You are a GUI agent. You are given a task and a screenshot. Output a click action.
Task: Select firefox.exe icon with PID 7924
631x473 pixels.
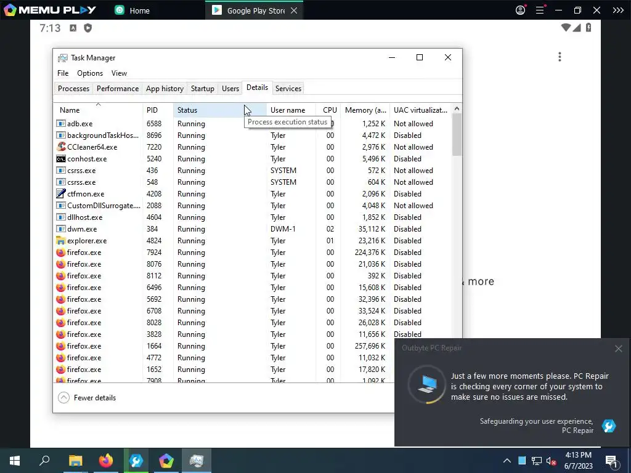pos(61,252)
